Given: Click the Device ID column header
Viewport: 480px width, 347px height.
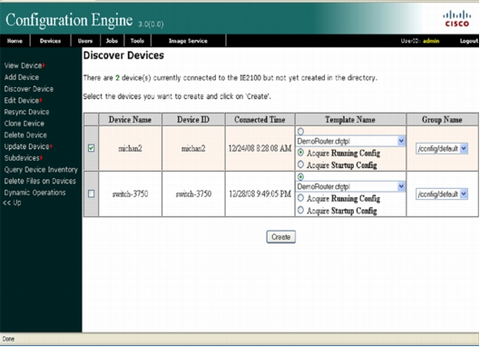Looking at the screenshot, I should point(193,120).
